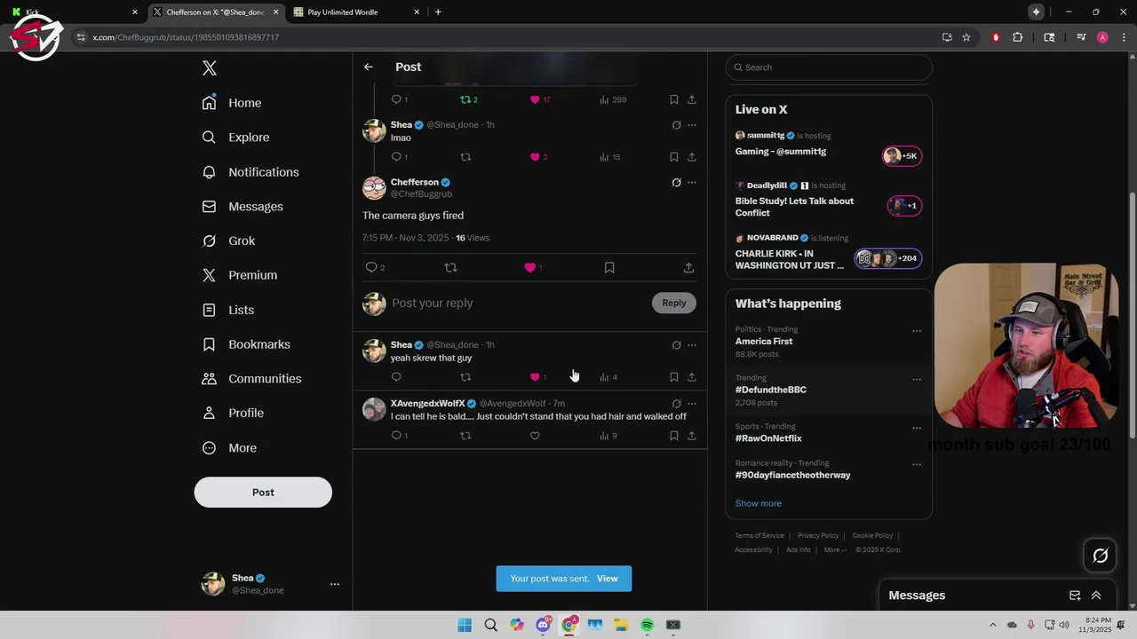Bookmark the 'yeah skrew that guy' reply

click(674, 377)
